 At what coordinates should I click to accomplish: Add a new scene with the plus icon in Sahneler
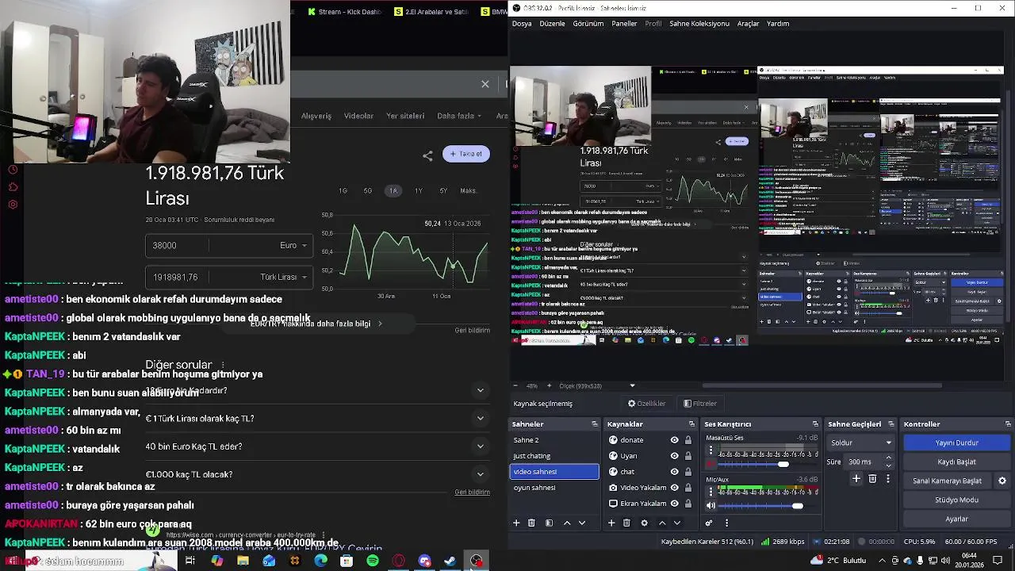tap(516, 523)
